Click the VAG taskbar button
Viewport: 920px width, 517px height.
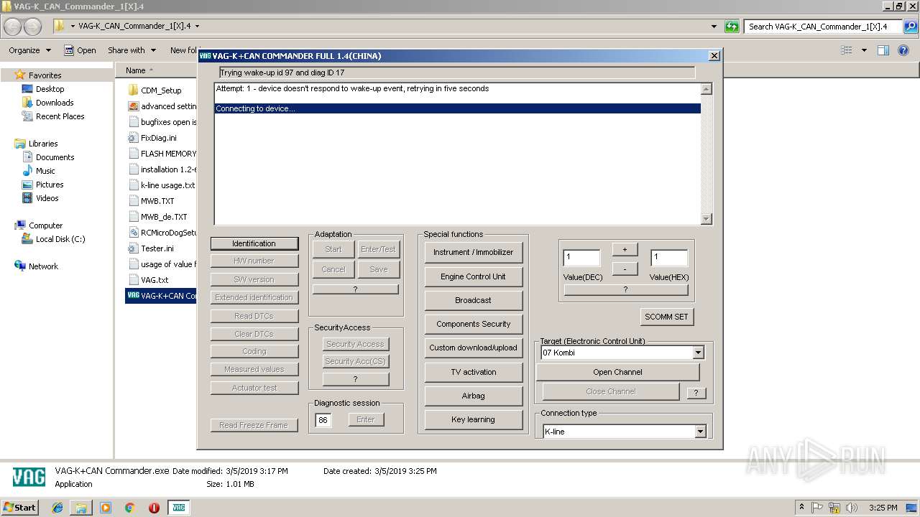click(x=178, y=508)
